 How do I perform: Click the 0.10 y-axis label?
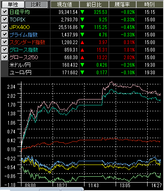point(11,149)
